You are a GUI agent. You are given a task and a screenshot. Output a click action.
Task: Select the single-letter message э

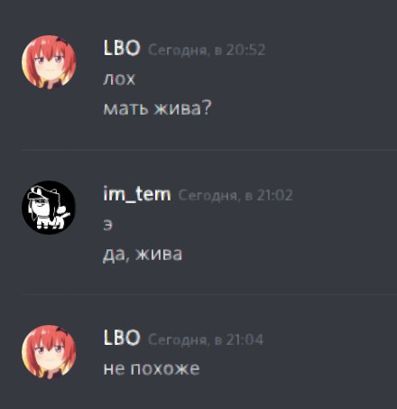(x=108, y=225)
